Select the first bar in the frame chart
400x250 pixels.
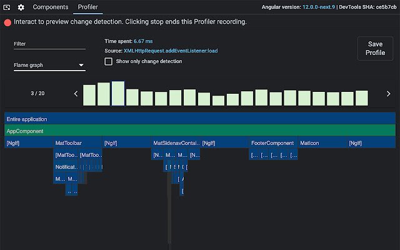coord(89,95)
